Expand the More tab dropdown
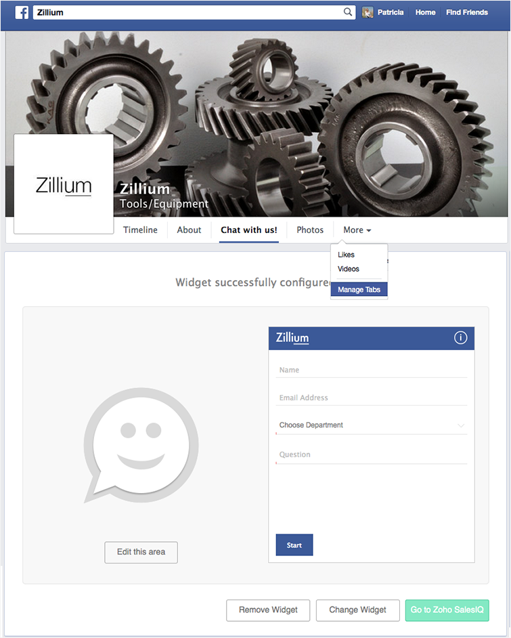 (357, 230)
